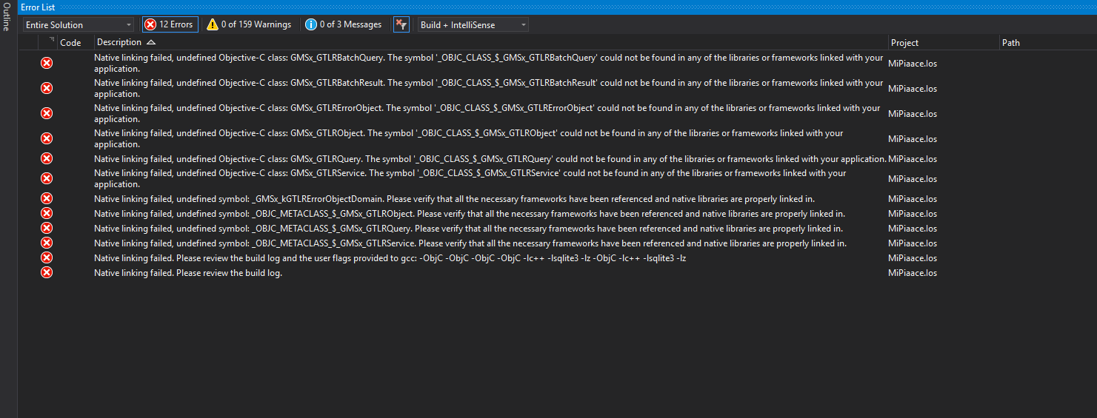Click error icon for _GMSx_kGTLRErrorObjectDomain row
The height and width of the screenshot is (418, 1097).
pyautogui.click(x=47, y=198)
